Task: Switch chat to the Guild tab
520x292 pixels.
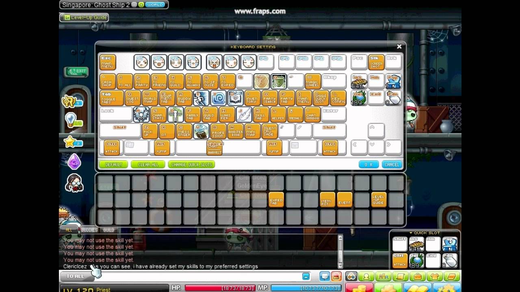Action: pos(108,230)
